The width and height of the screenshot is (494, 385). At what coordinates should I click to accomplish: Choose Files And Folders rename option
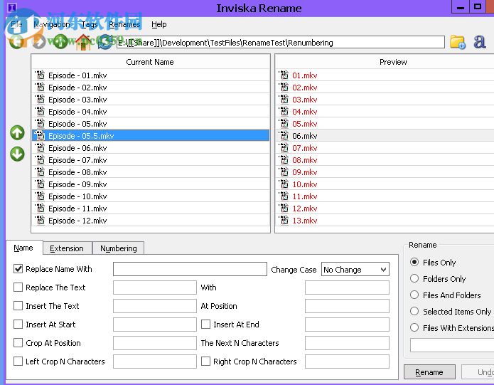415,295
